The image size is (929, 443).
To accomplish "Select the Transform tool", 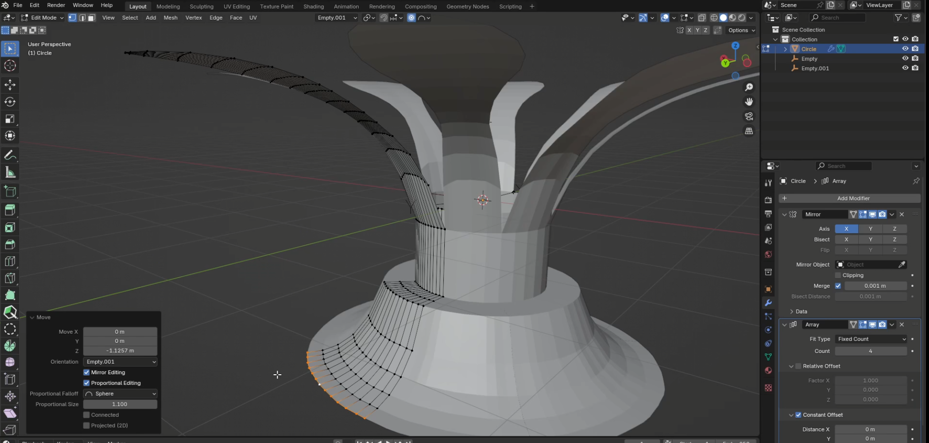I will coord(10,136).
